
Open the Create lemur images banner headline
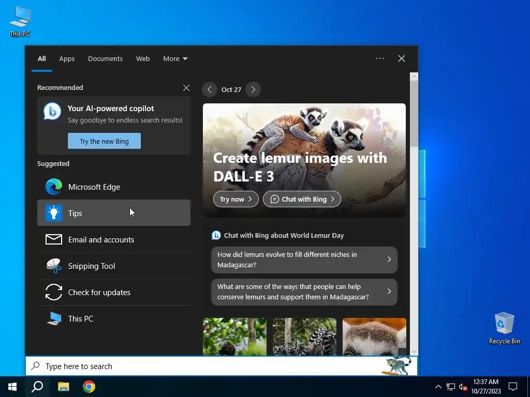point(300,167)
